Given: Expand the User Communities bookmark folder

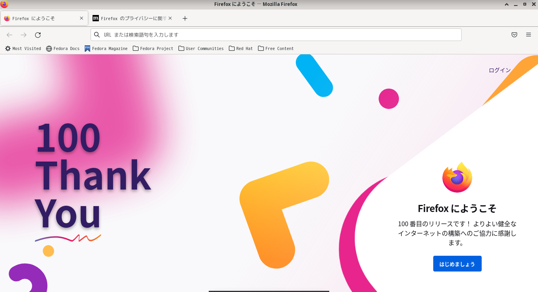Looking at the screenshot, I should point(201,48).
